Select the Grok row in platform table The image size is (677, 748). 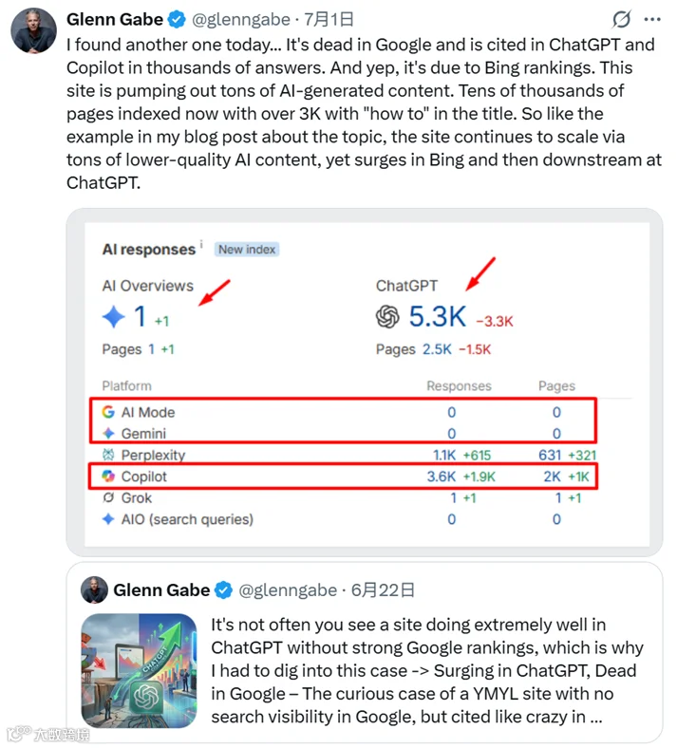344,498
